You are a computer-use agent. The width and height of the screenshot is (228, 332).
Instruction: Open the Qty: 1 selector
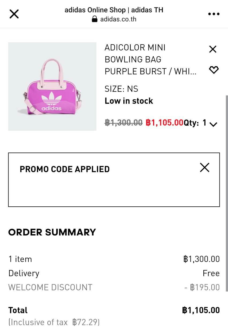pos(195,123)
